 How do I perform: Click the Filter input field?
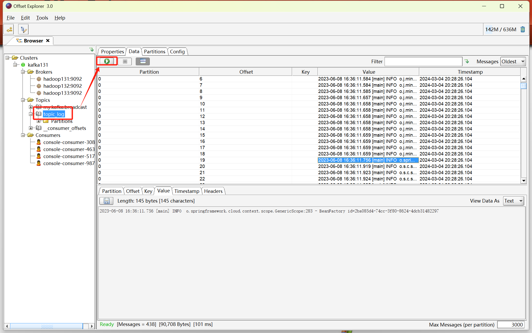point(423,62)
